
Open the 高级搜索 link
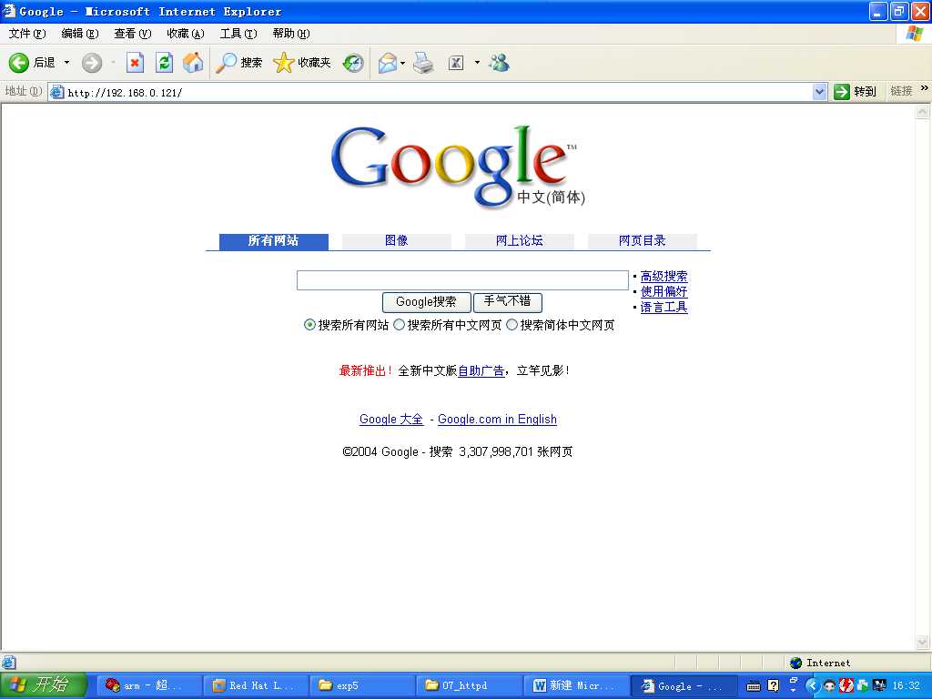tap(664, 277)
